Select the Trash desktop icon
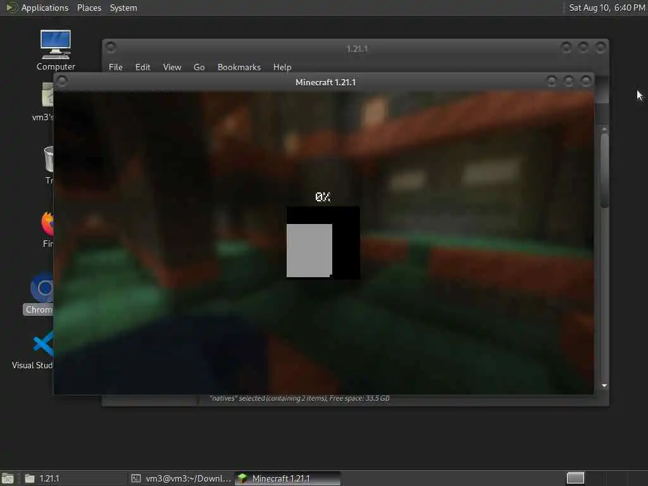The width and height of the screenshot is (648, 486). point(49,165)
